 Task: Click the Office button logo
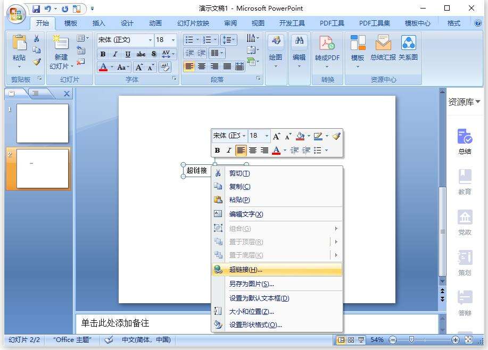point(16,14)
